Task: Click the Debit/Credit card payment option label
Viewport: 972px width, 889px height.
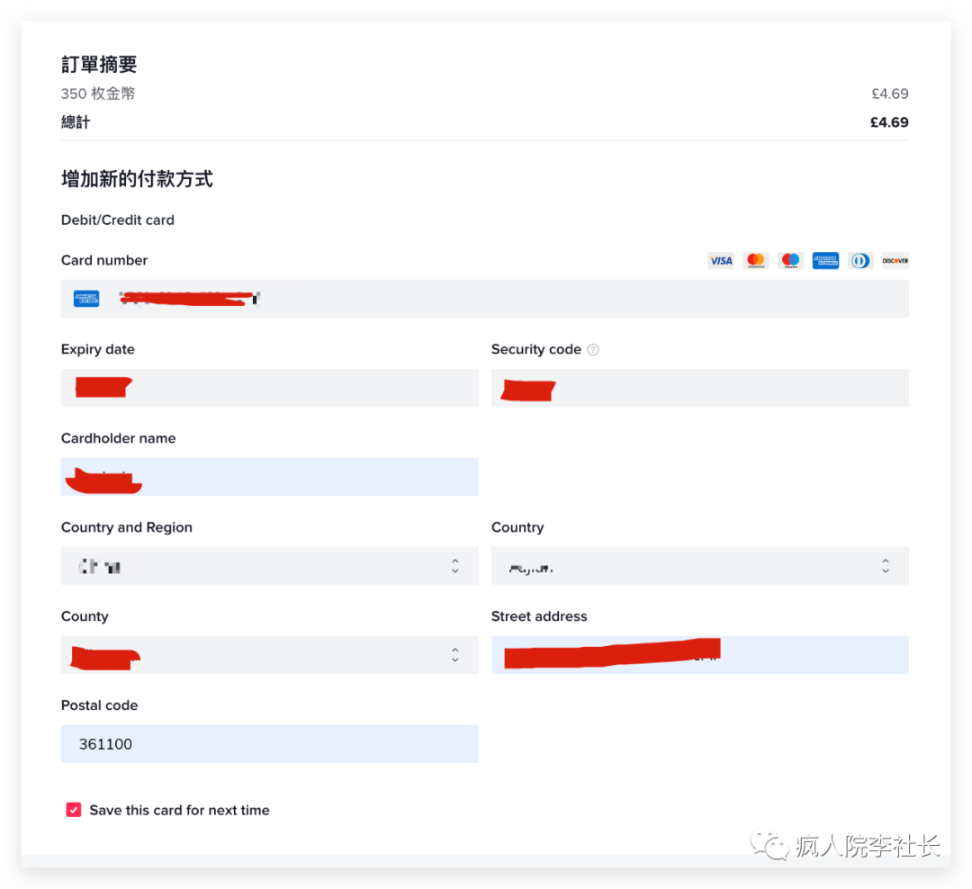Action: [x=118, y=220]
